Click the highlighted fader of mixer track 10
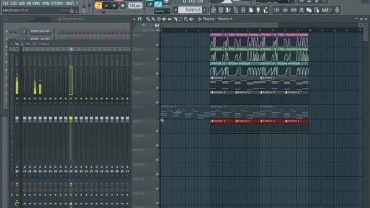 point(71,119)
